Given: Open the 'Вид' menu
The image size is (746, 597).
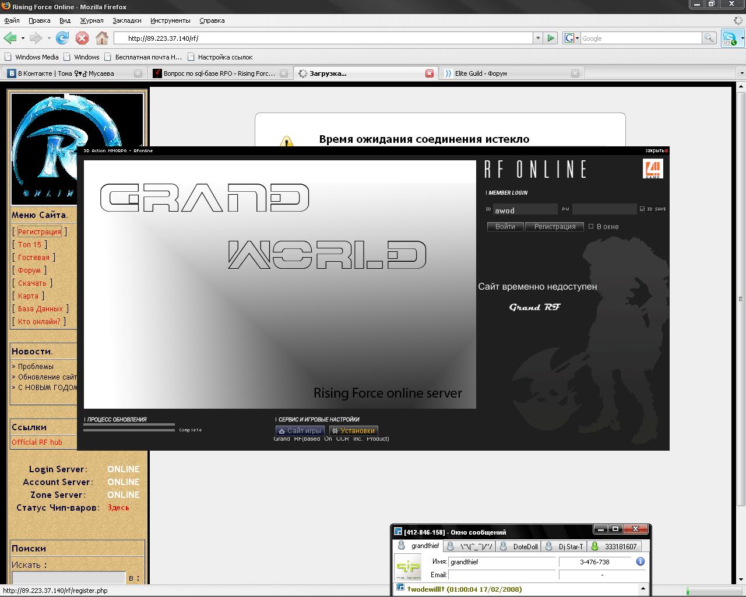Looking at the screenshot, I should pyautogui.click(x=65, y=20).
